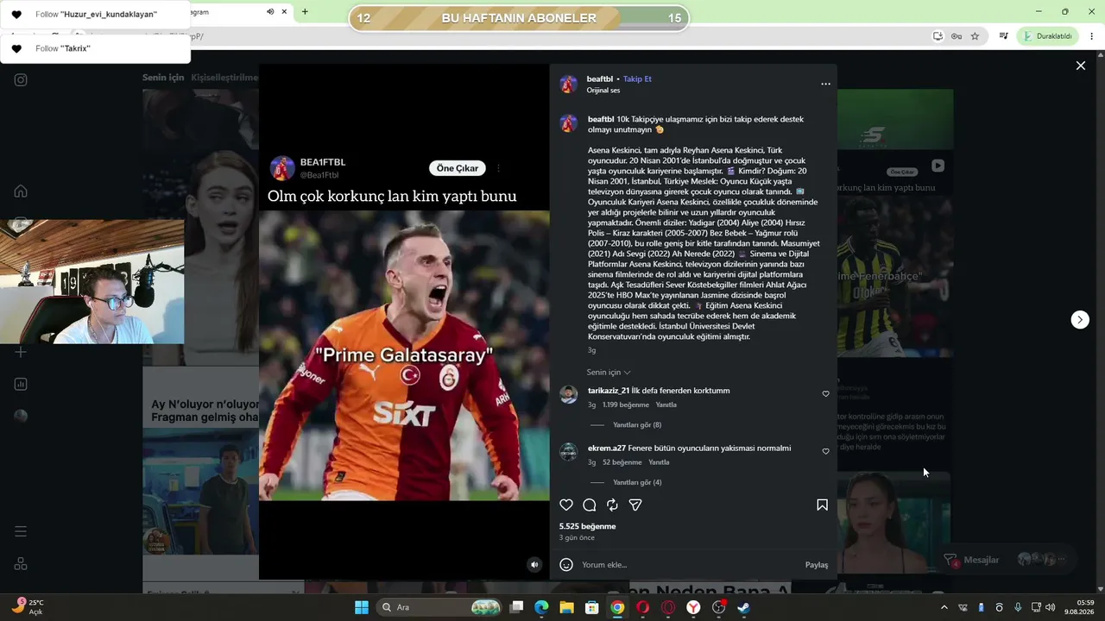Screen dimensions: 1105x621
Task: Open the emoji picker in comment box
Action: coord(566,565)
